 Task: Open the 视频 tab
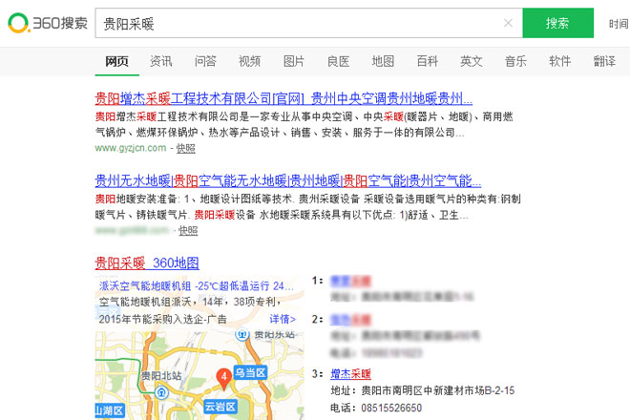pos(249,61)
